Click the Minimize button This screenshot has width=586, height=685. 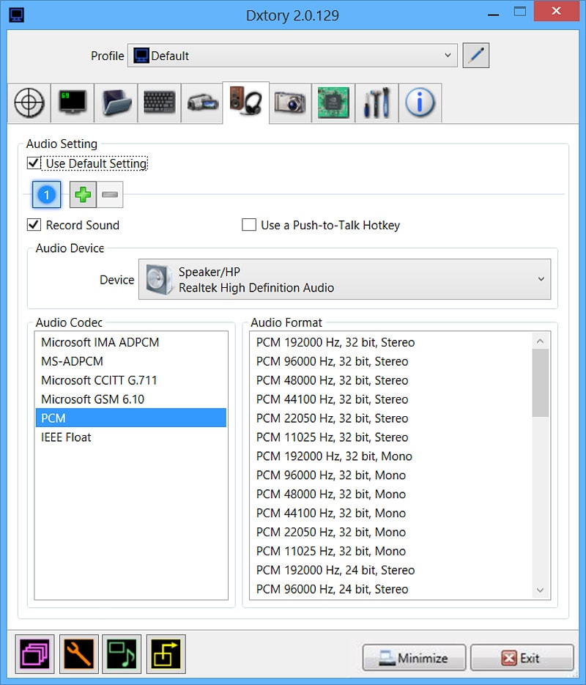click(x=414, y=658)
